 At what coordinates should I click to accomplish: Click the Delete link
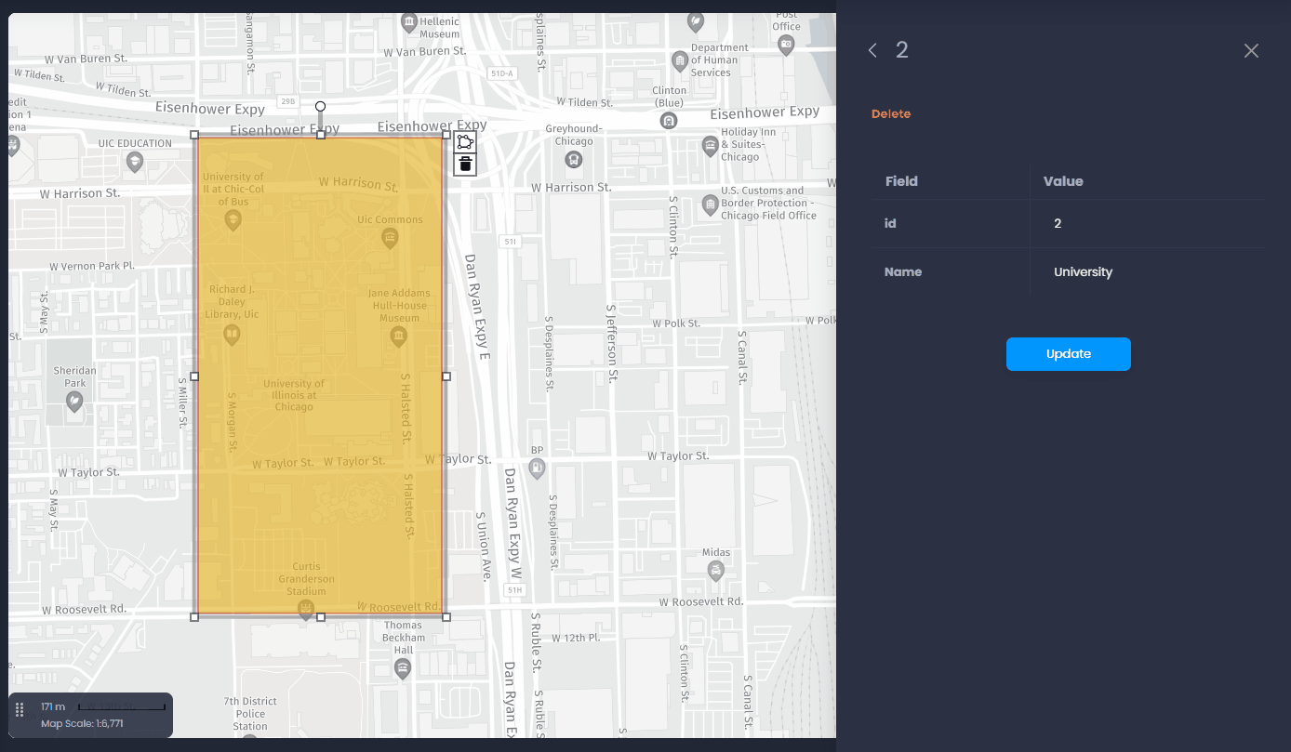coord(891,114)
